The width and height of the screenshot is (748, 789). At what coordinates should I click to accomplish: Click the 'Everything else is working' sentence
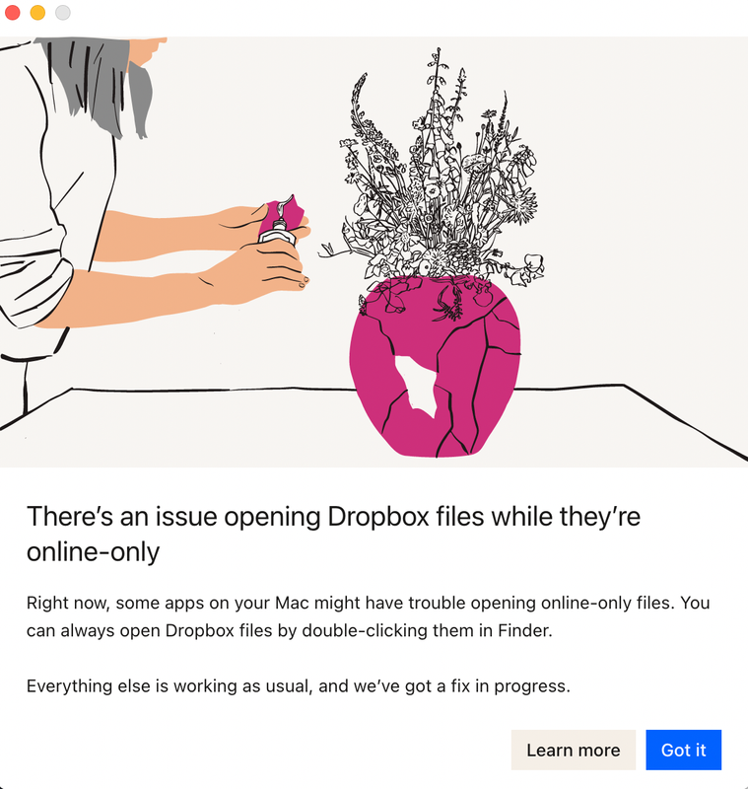[298, 685]
